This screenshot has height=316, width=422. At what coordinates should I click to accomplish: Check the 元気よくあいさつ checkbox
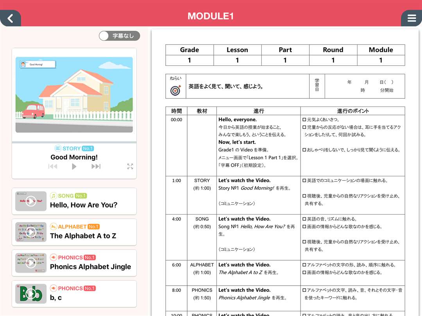304,120
